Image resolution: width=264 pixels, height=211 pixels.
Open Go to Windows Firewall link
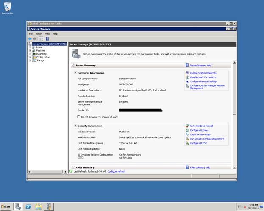201,126
